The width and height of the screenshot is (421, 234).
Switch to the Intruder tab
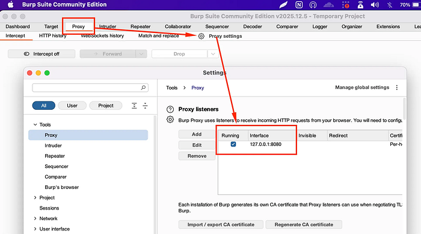tap(108, 26)
